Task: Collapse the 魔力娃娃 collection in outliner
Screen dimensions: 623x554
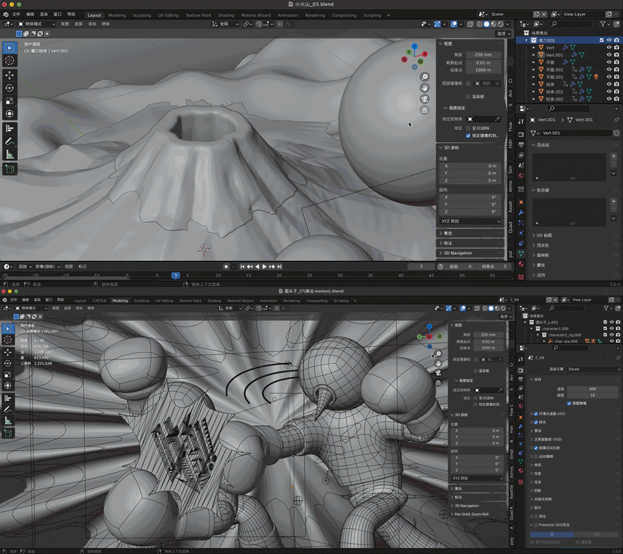Action: 526,40
